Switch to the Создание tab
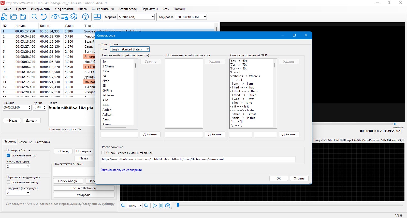Screen dimensions: 407x218 (x=25, y=142)
